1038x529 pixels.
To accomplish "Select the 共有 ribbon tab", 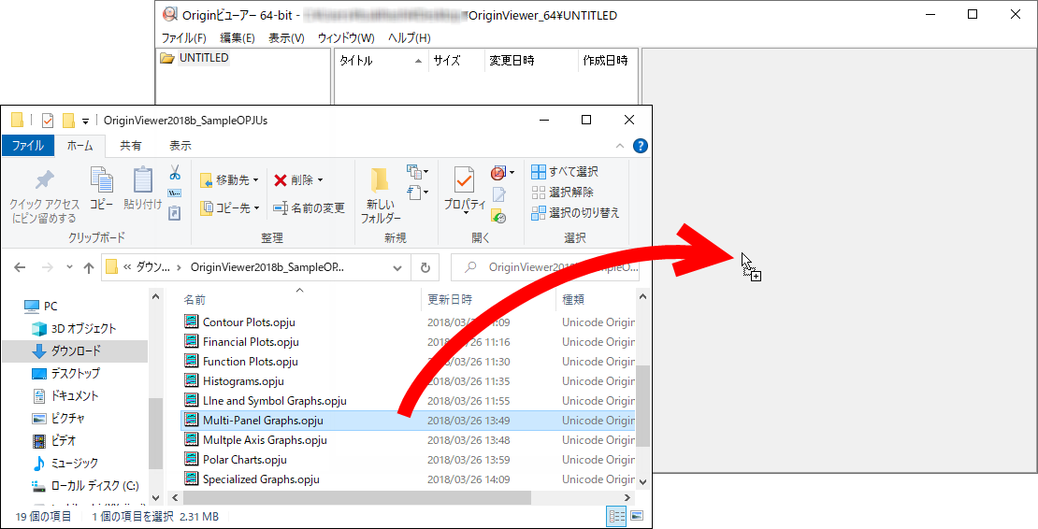I will (130, 146).
